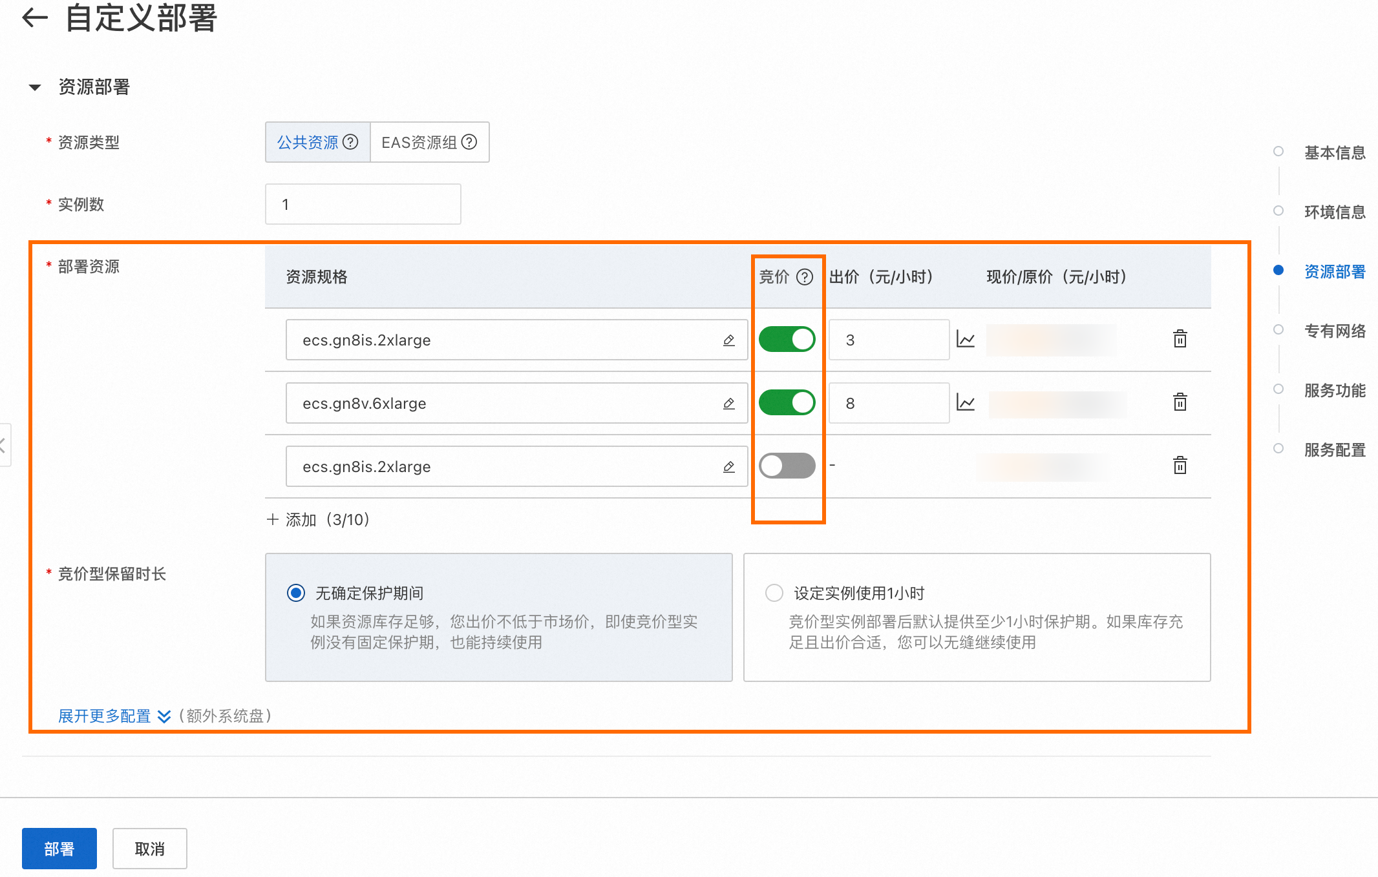This screenshot has width=1378, height=877.
Task: Click 添加 (3/10) to add a resource
Action: pyautogui.click(x=318, y=519)
